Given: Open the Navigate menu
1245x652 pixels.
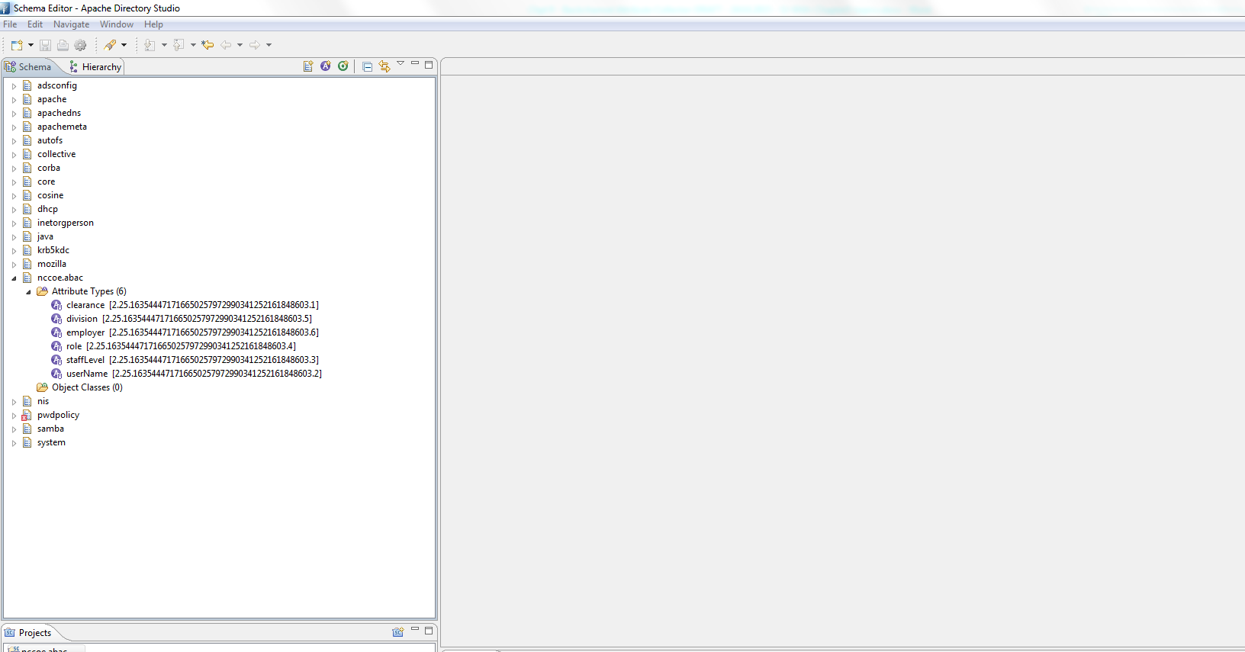Looking at the screenshot, I should (71, 24).
